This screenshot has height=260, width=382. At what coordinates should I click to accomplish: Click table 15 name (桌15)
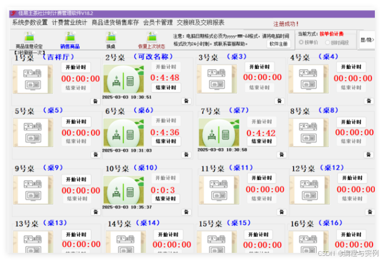(x=239, y=223)
